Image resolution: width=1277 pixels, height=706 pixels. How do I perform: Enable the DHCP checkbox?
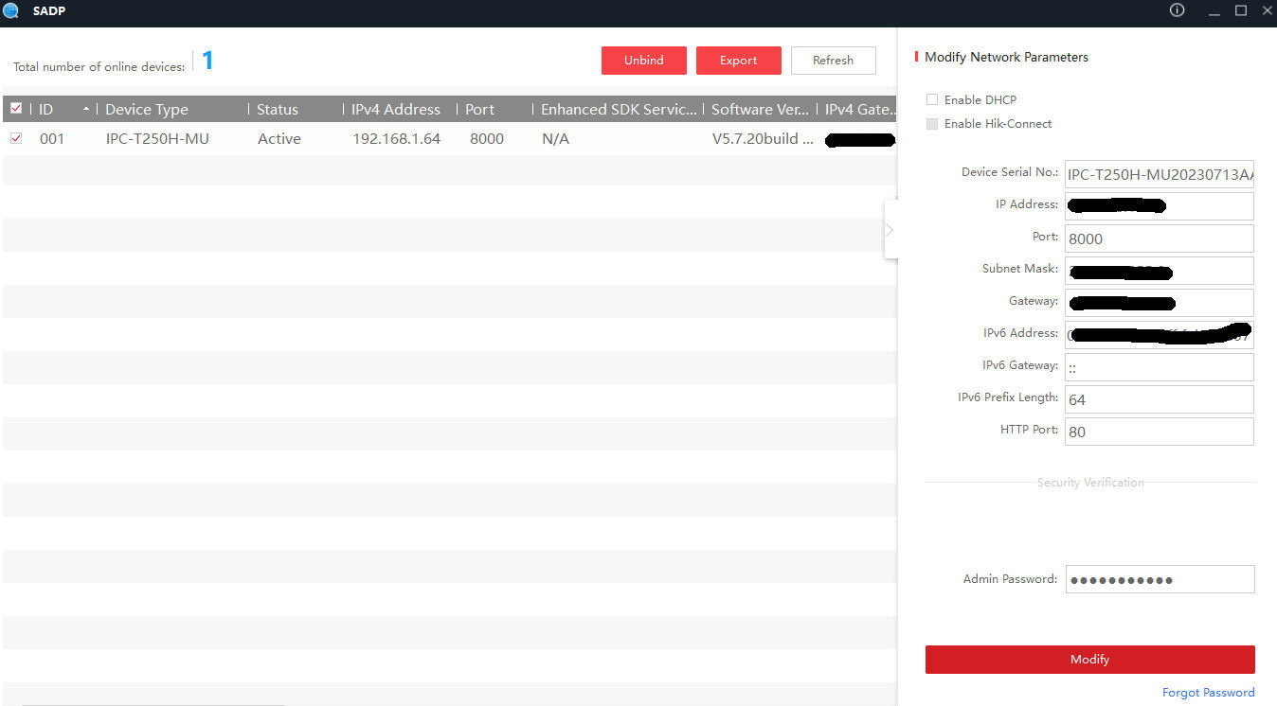pos(932,99)
